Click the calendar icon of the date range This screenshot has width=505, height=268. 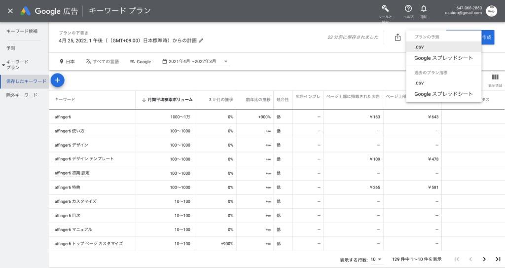pyautogui.click(x=165, y=62)
